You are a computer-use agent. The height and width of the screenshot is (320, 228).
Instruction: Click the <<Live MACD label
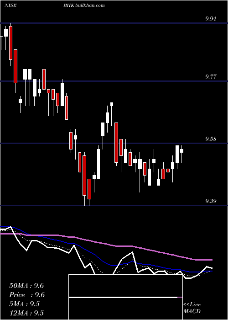pyautogui.click(x=192, y=308)
